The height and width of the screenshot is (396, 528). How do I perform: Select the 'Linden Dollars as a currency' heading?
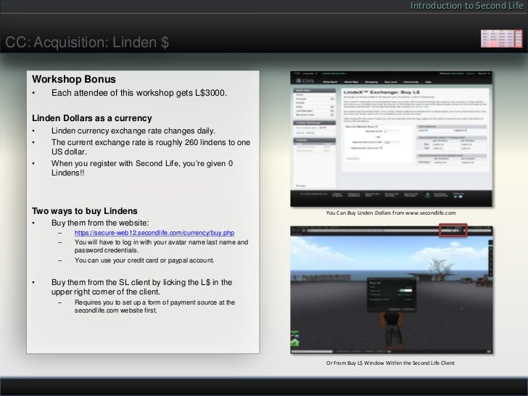[x=91, y=118]
